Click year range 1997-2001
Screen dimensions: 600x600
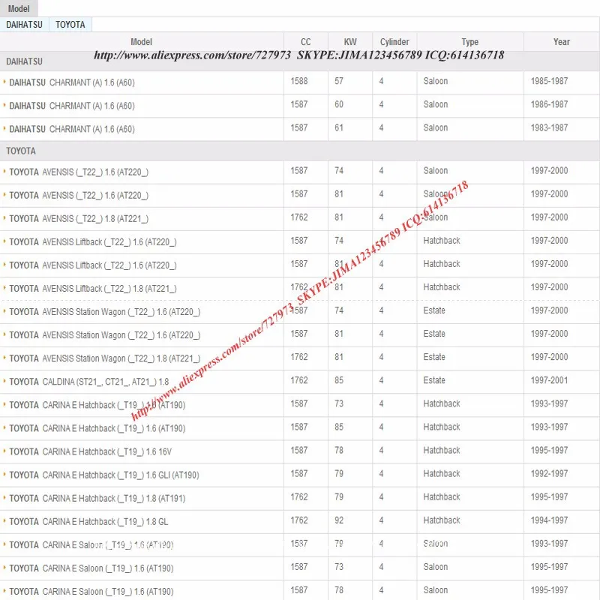[549, 380]
